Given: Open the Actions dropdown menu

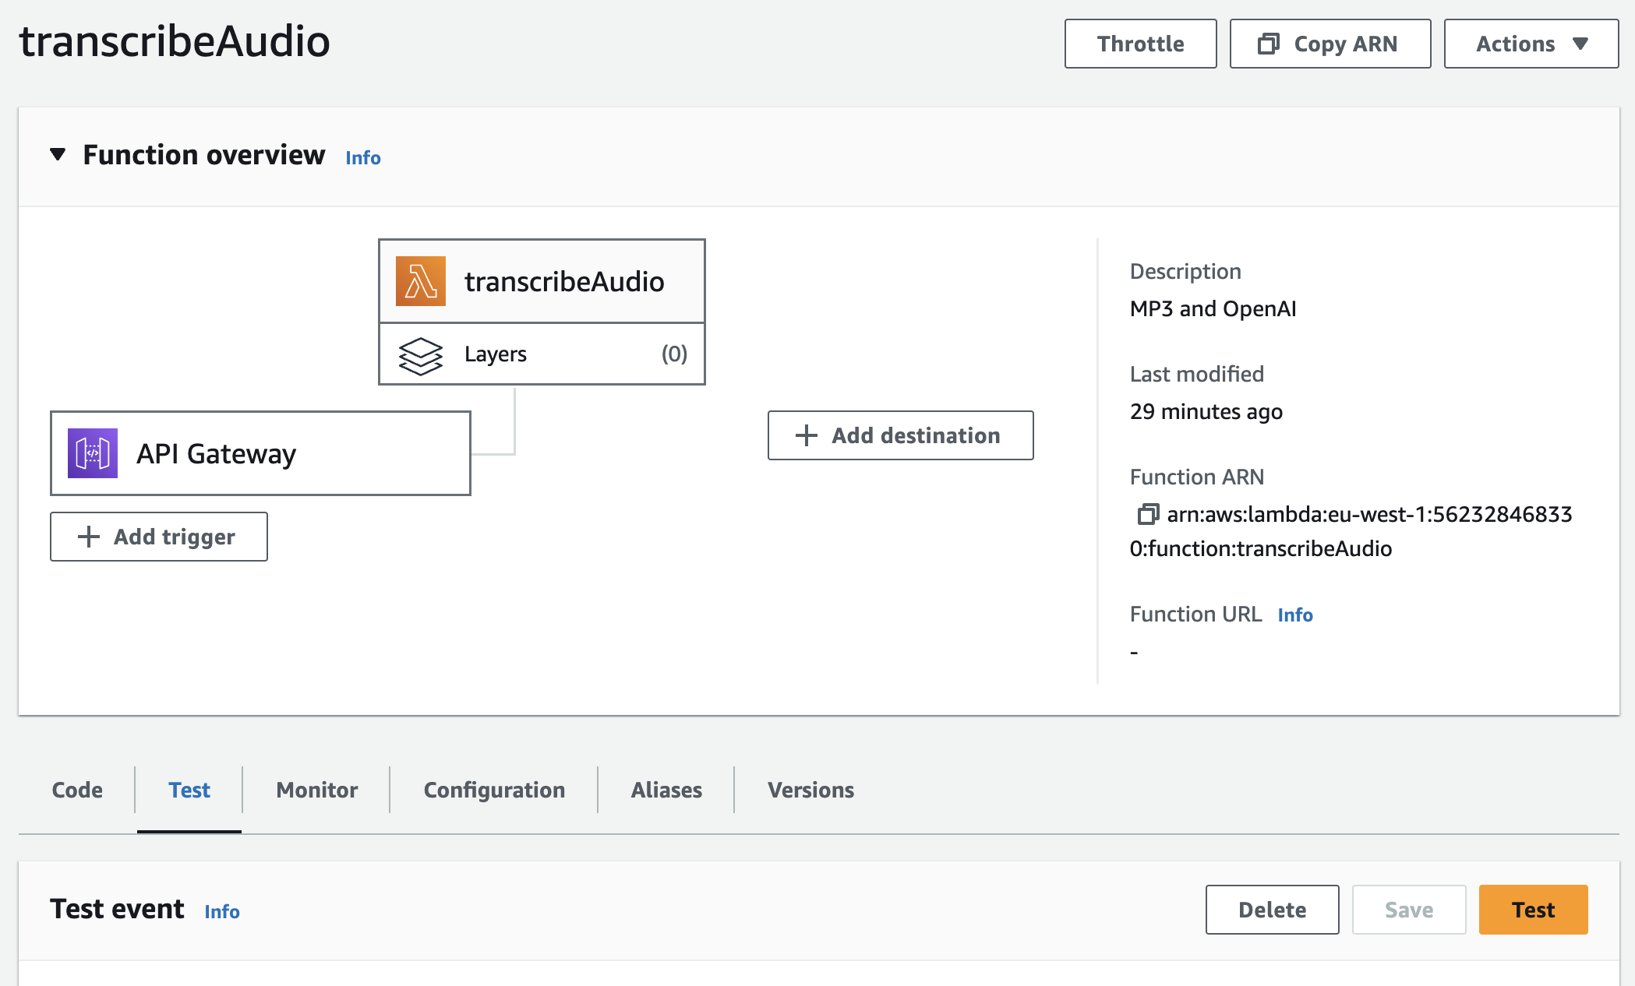Looking at the screenshot, I should [x=1527, y=43].
